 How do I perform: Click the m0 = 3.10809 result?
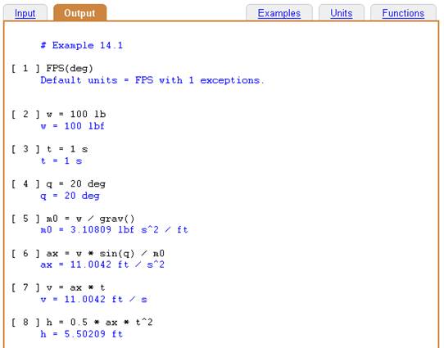click(x=114, y=230)
